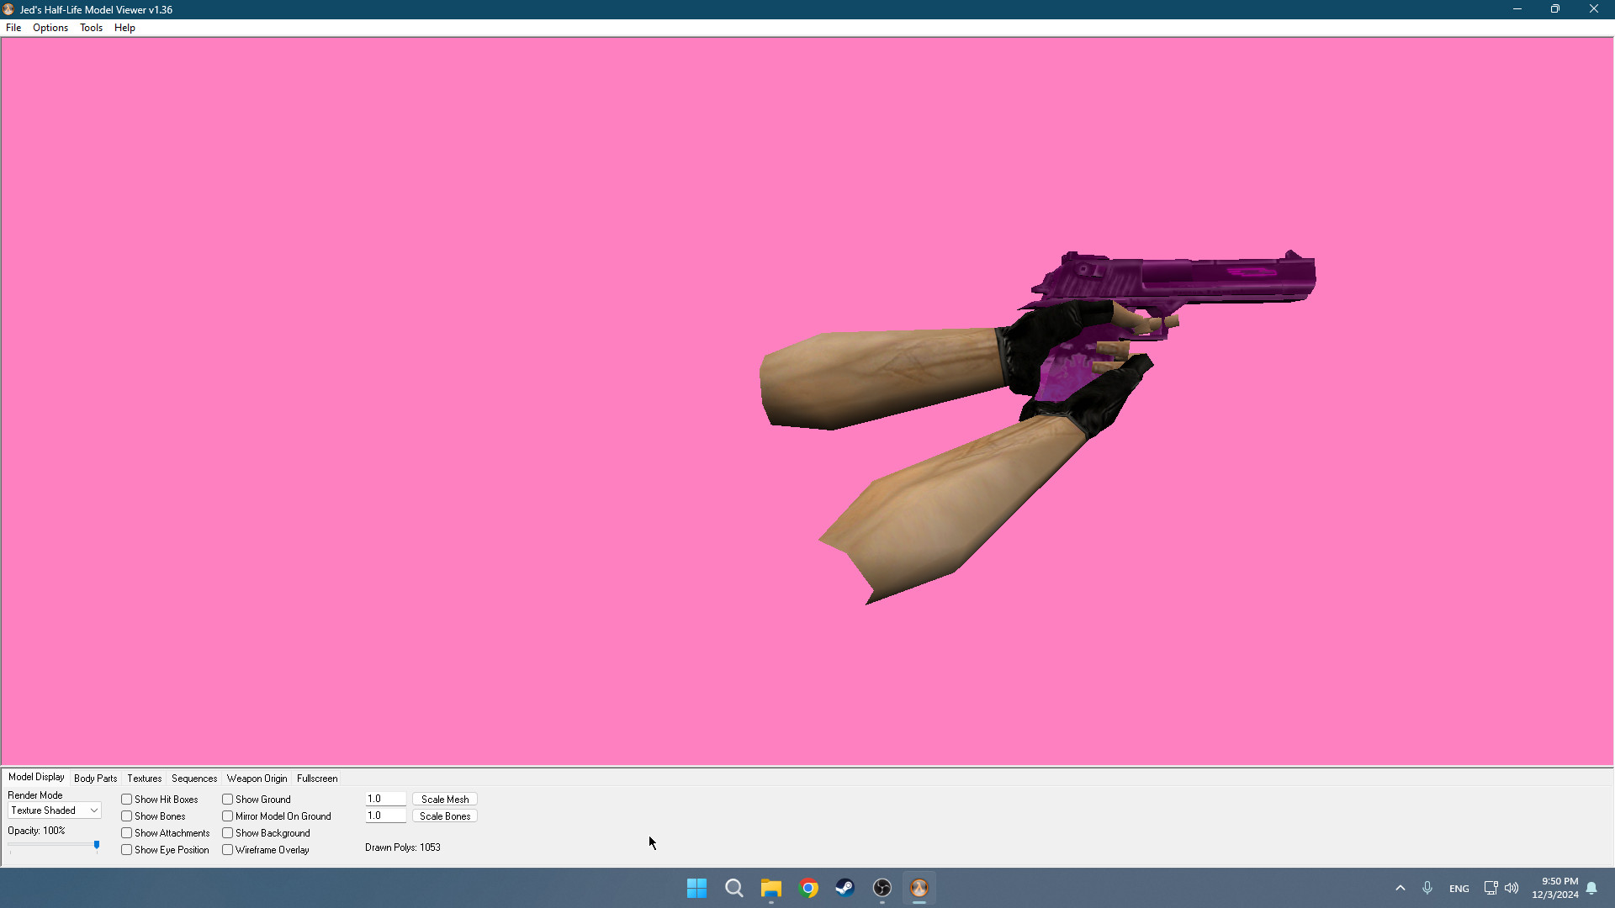Click the Opacity slider handle
This screenshot has height=908, width=1615.
[97, 845]
